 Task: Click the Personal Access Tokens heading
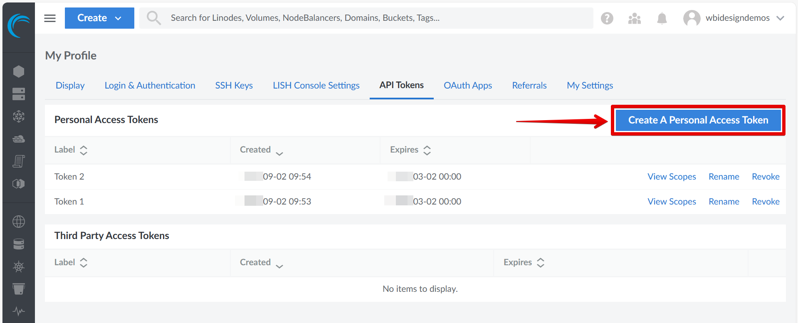pyautogui.click(x=106, y=120)
